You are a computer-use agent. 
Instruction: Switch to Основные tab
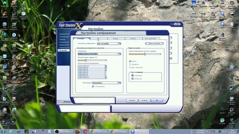coord(81,39)
